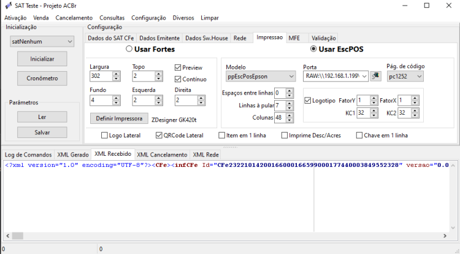Open the Consultas menu
460x254 pixels.
tap(112, 18)
